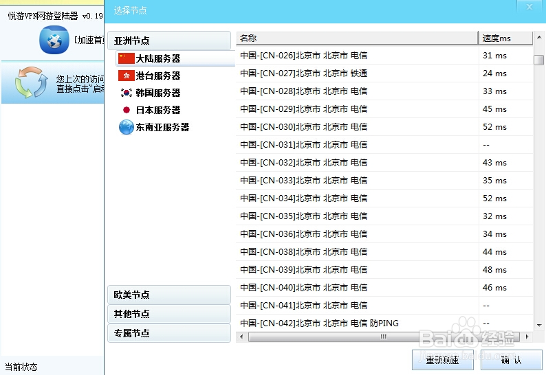Select node CN-040 北京市 电信
This screenshot has height=375, width=546.
[x=384, y=288]
